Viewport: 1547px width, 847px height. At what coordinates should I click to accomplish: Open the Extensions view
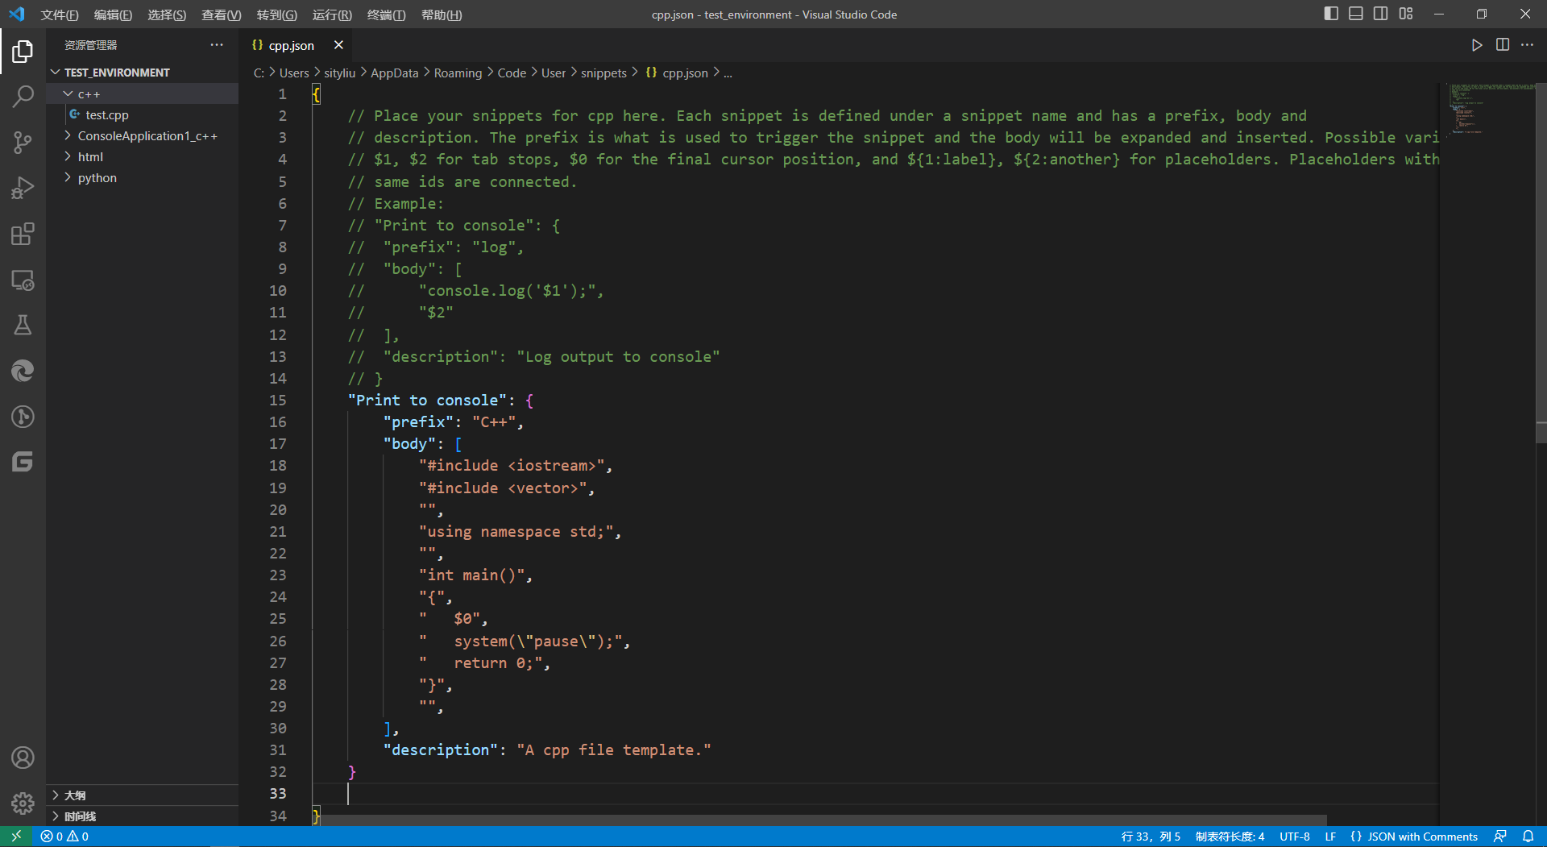(23, 235)
